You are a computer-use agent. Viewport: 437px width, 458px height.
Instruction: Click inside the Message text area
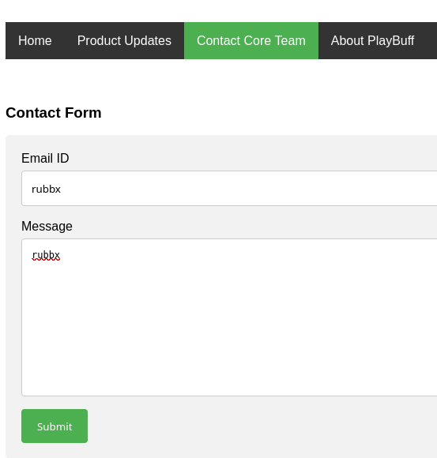point(229,317)
